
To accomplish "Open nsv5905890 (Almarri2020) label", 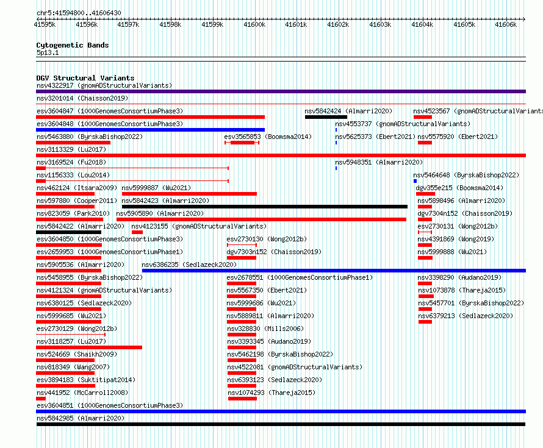I will [160, 213].
